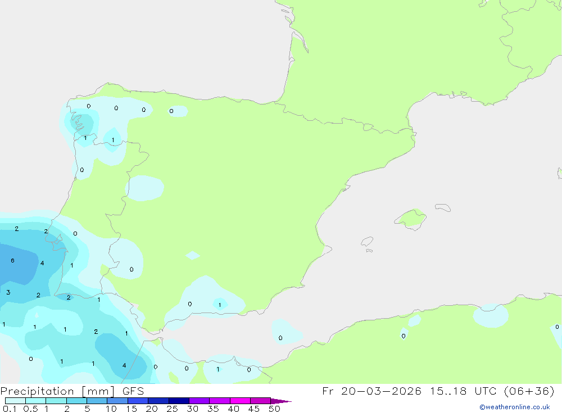Pick the 15–20 mm legend color swatch

tap(138, 401)
